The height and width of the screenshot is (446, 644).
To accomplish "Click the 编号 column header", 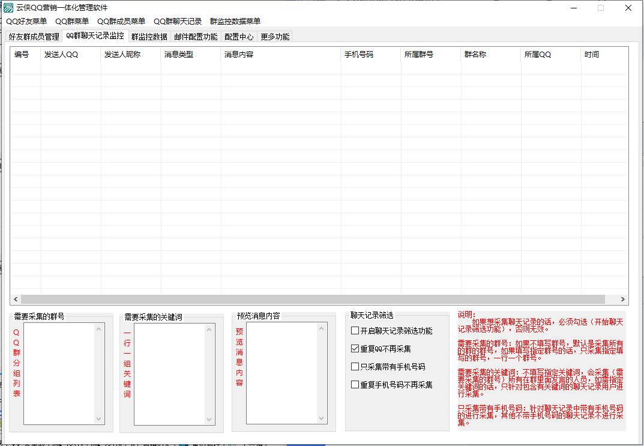I will 25,54.
